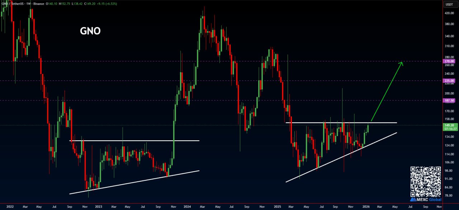459x210 pixels.
Task: Click the MEXC Global QR code
Action: [425, 181]
